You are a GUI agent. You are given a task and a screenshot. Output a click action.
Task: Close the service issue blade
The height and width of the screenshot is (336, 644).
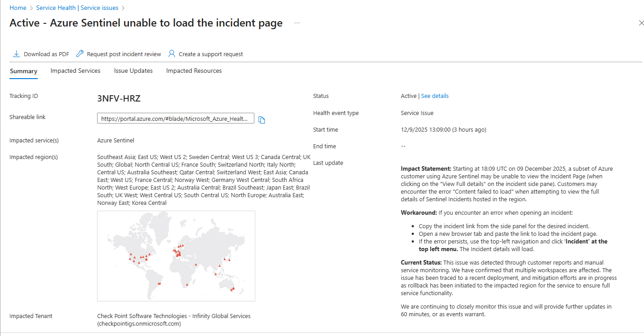tap(641, 23)
